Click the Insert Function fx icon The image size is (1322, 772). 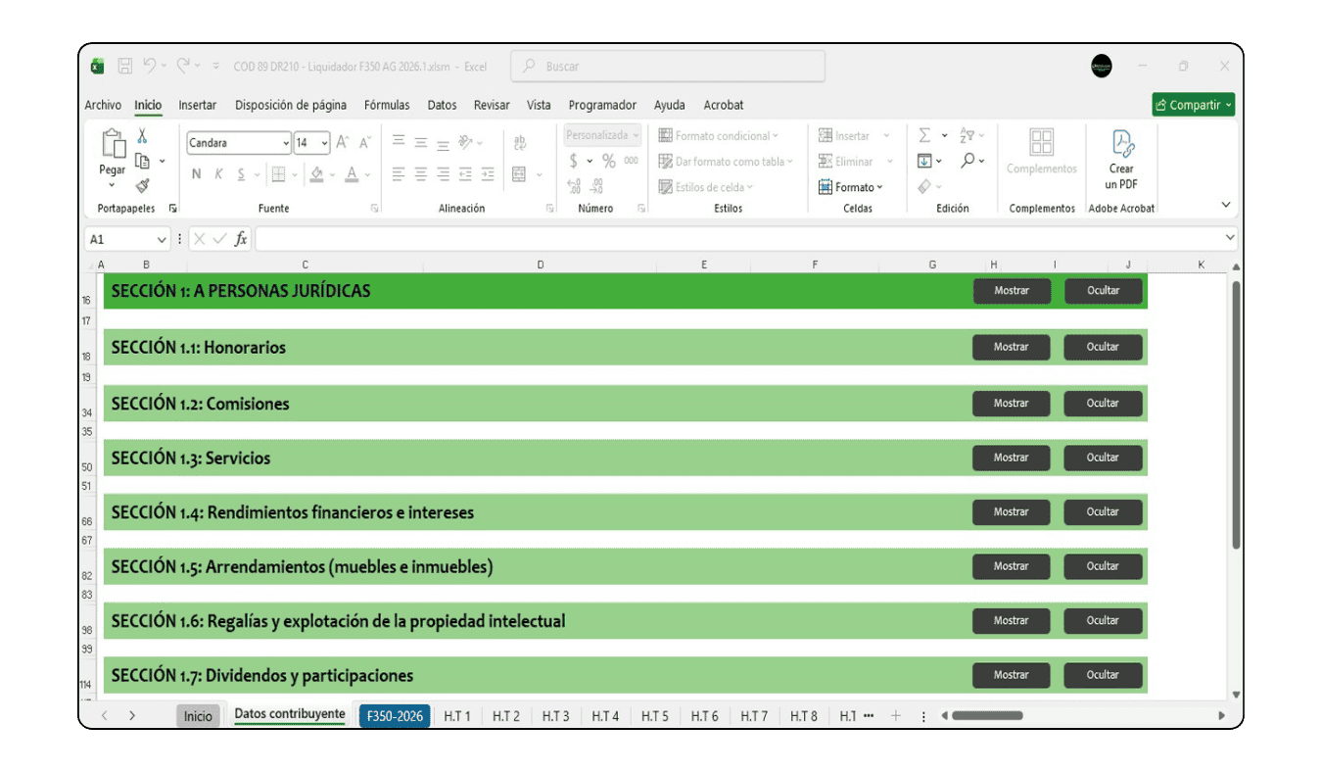pos(241,239)
